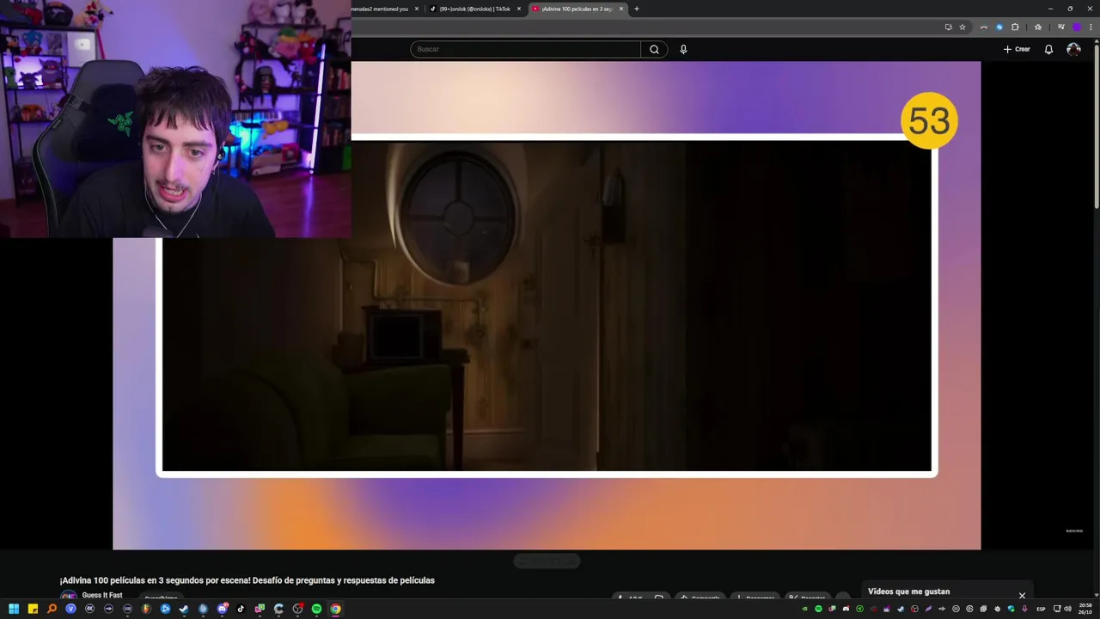Open the Windows Start menu
This screenshot has height=619, width=1100.
coord(14,609)
